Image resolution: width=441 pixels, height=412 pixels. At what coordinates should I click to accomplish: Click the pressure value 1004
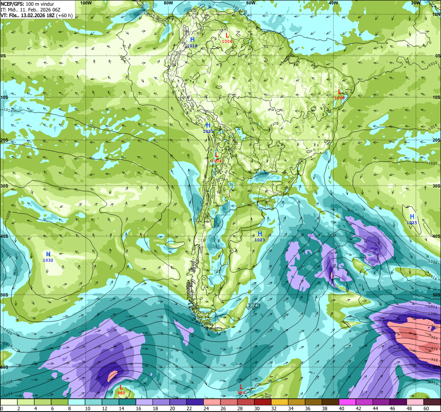coord(216,161)
